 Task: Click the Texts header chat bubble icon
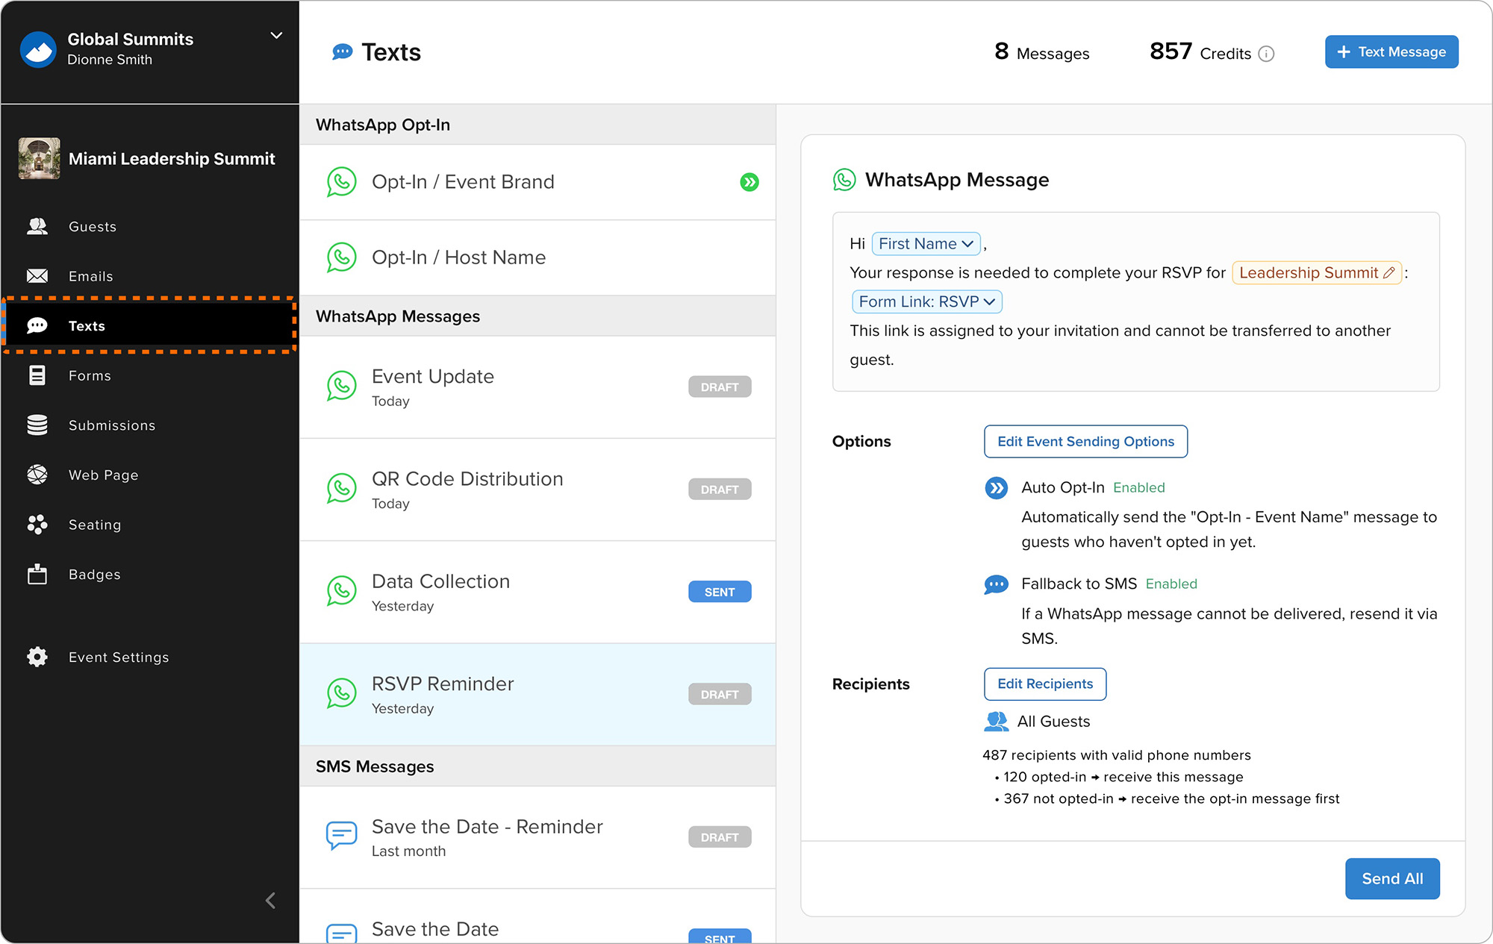(342, 51)
